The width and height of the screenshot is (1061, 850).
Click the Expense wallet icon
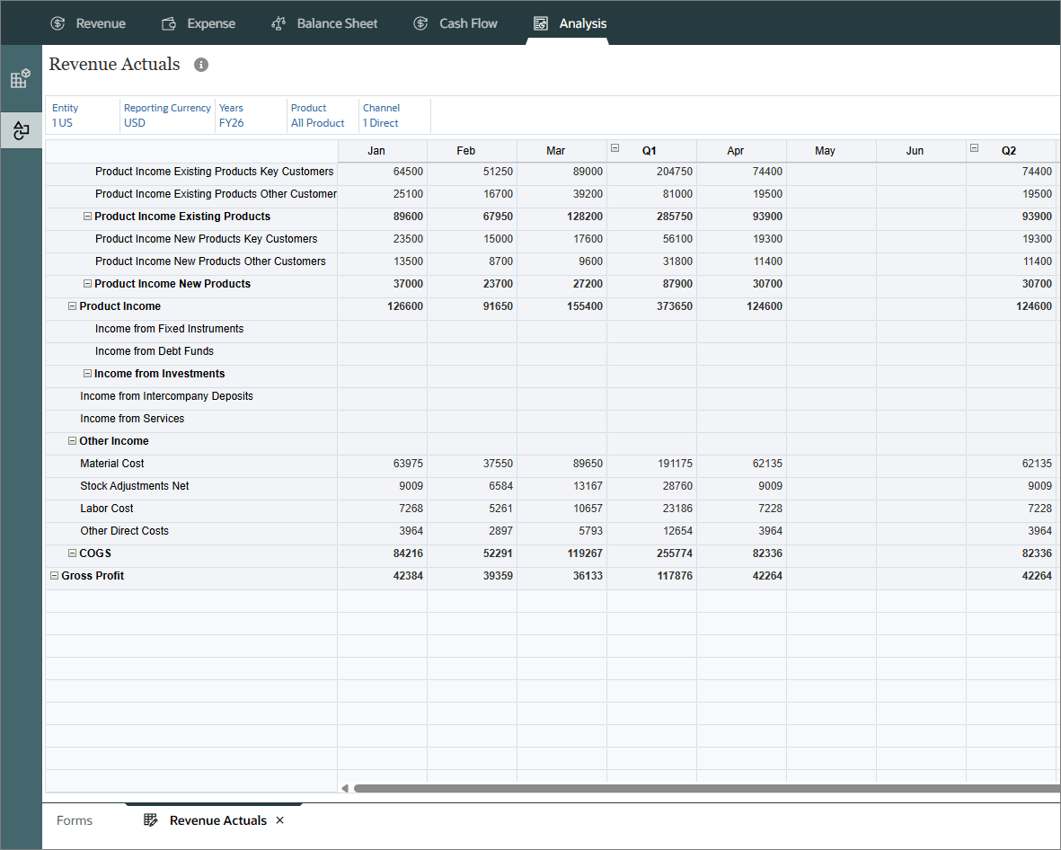tap(169, 23)
